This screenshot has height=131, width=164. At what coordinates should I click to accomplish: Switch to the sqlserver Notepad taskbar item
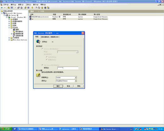tap(68, 129)
